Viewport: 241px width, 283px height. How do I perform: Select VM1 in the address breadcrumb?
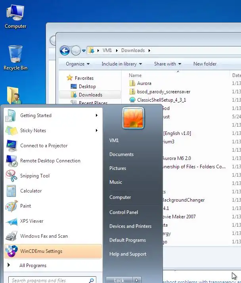pyautogui.click(x=107, y=50)
